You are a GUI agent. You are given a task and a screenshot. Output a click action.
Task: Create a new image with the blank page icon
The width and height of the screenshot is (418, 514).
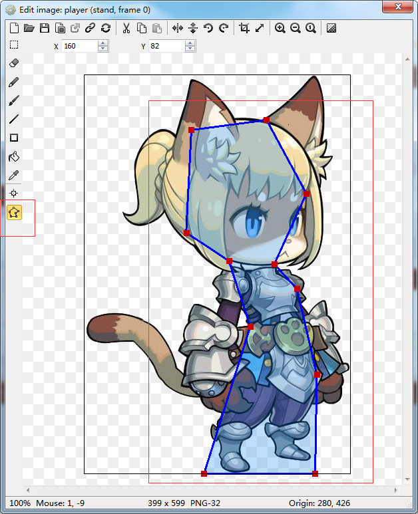point(14,28)
